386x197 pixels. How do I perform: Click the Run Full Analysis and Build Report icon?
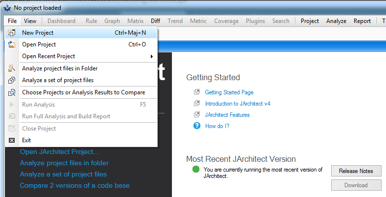pos(12,116)
